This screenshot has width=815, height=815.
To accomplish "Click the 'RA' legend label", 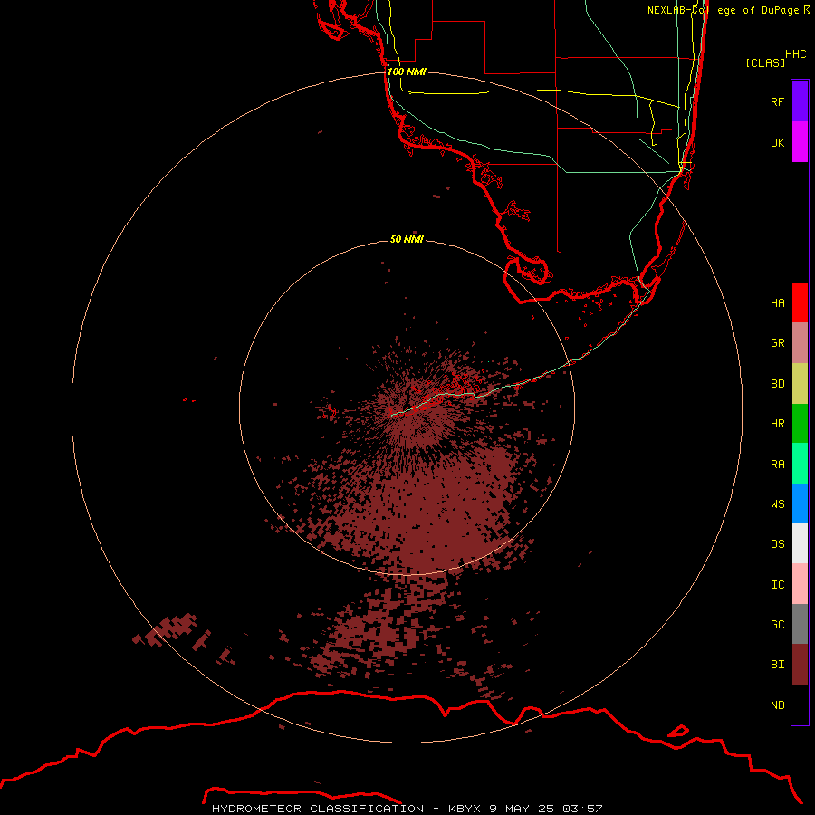I will click(777, 464).
